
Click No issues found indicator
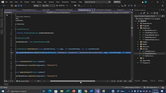point(22,81)
